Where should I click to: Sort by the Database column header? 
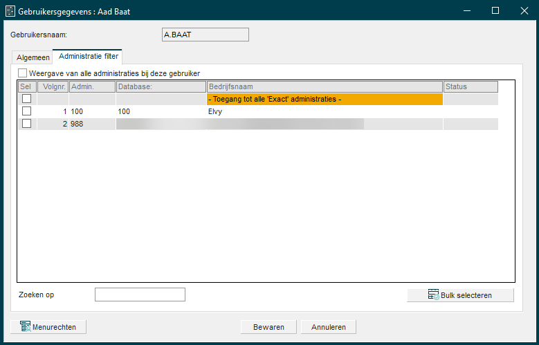[x=161, y=86]
